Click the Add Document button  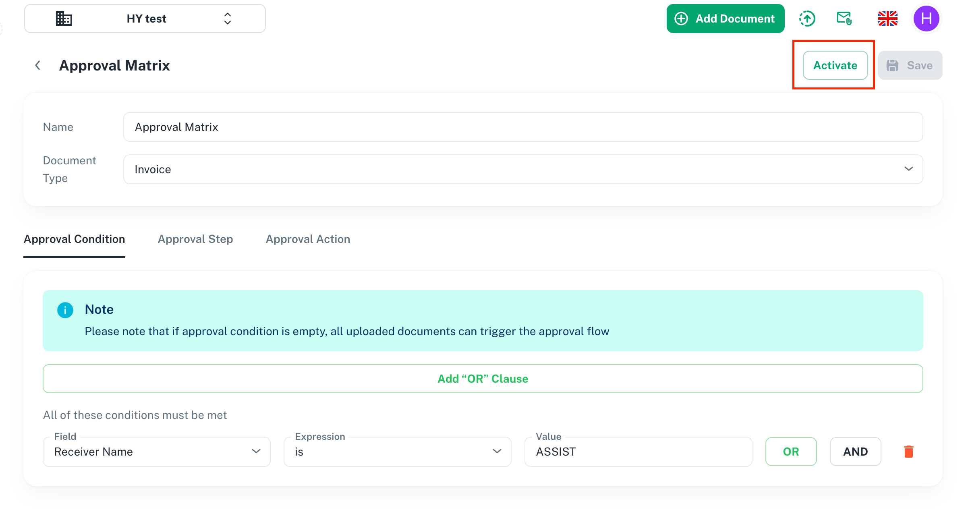point(726,19)
